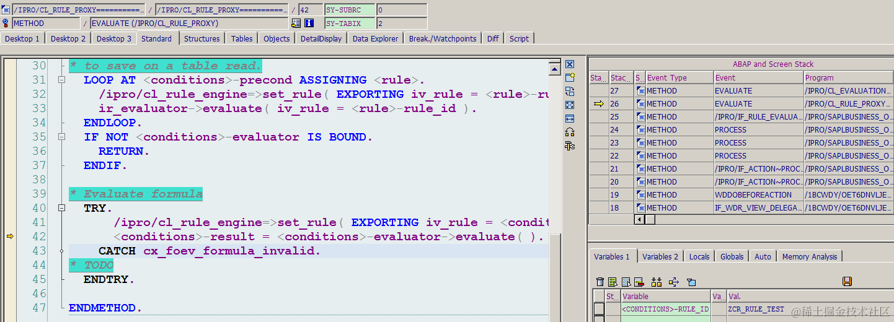Click the list icon with red minus
Image resolution: width=894 pixels, height=322 pixels.
(x=639, y=282)
